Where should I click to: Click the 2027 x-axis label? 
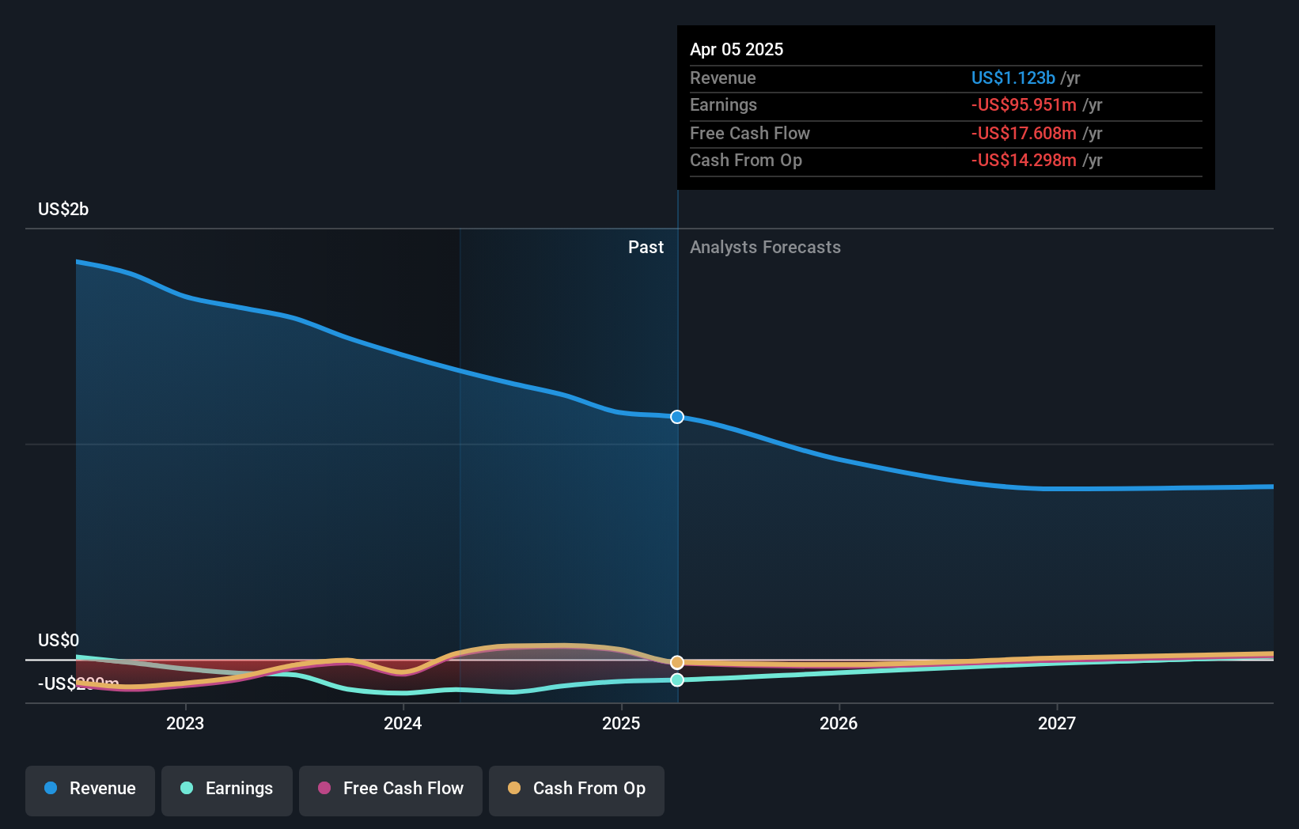[x=1057, y=723]
